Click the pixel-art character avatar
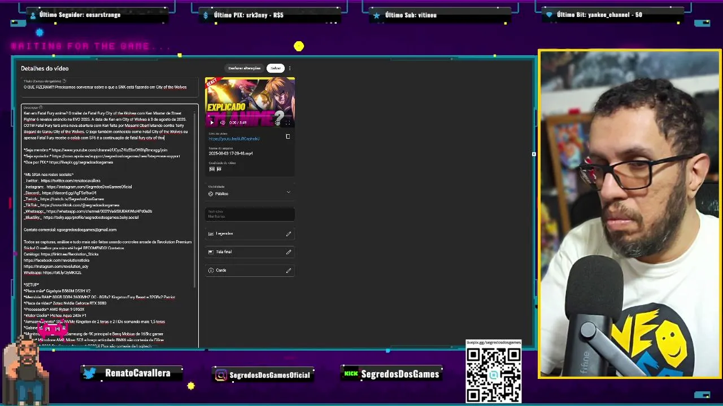 coord(27,369)
